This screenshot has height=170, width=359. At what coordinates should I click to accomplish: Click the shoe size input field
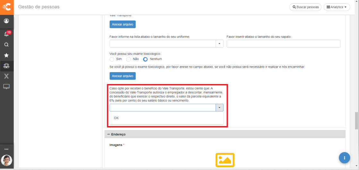283,44
